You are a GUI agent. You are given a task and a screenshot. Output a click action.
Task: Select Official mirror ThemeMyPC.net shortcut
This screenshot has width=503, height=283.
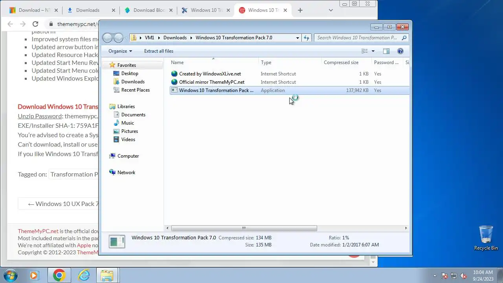pos(212,82)
